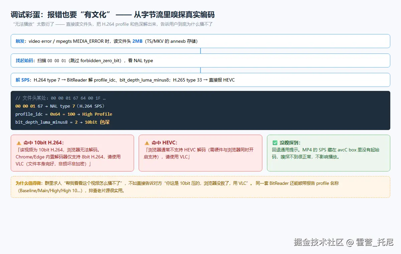Click the 掘金技术社区 watermark text
Viewport: 401px width, 254px height.
(x=319, y=242)
